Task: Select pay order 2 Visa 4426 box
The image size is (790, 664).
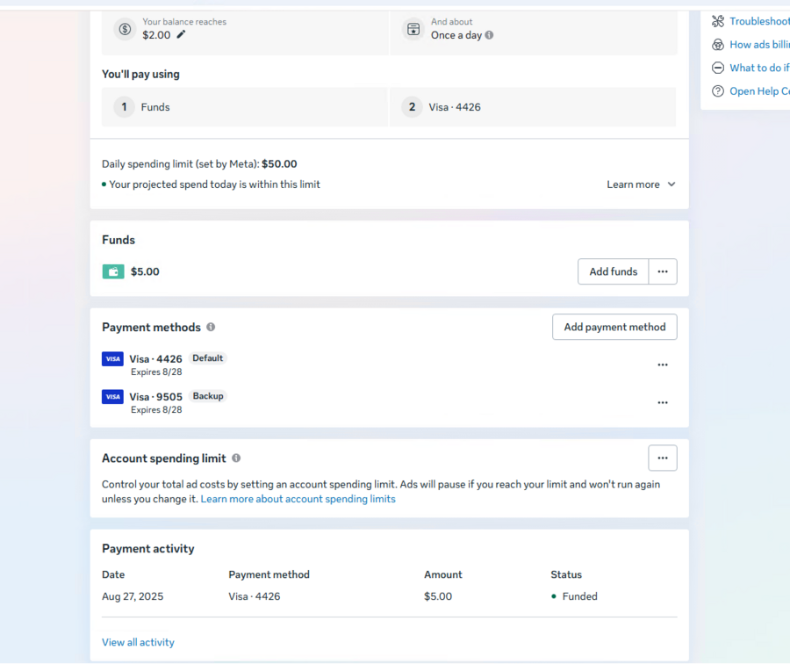Action: [533, 107]
